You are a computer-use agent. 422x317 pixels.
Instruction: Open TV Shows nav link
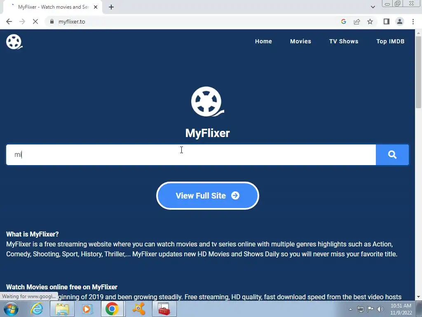click(344, 41)
